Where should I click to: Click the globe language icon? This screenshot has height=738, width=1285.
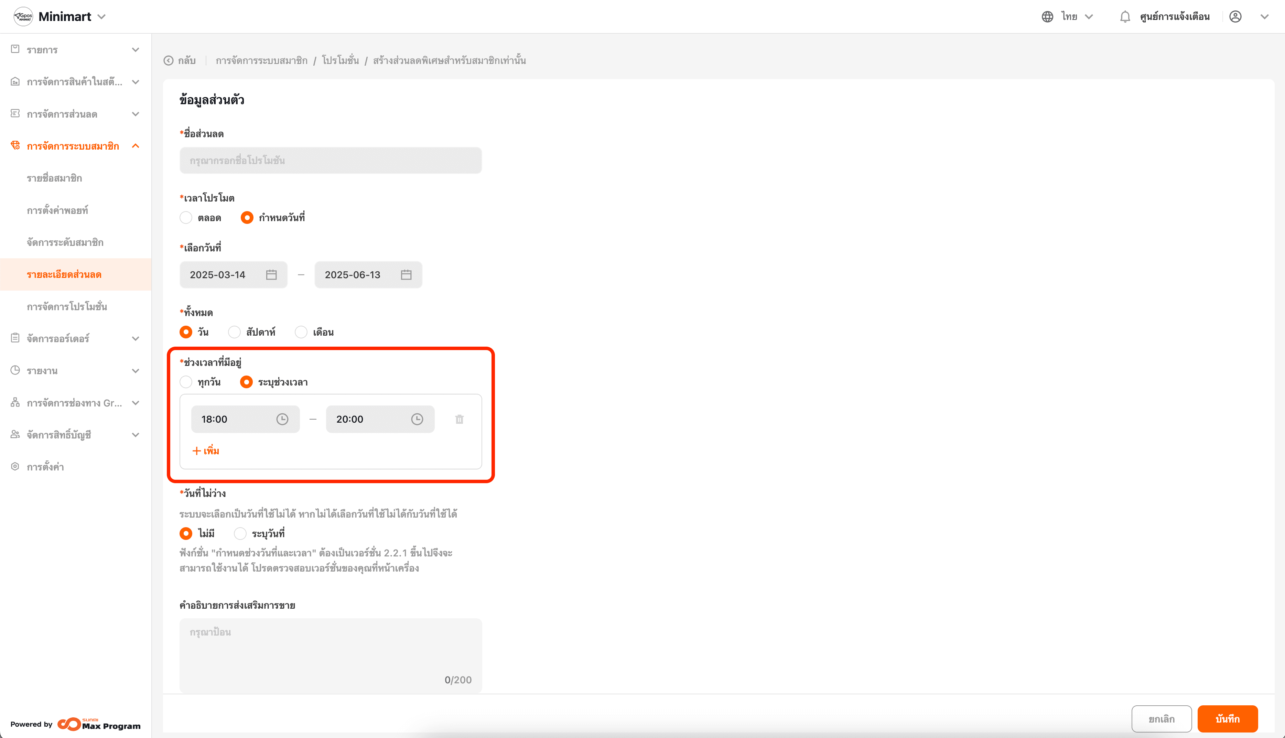click(1047, 17)
